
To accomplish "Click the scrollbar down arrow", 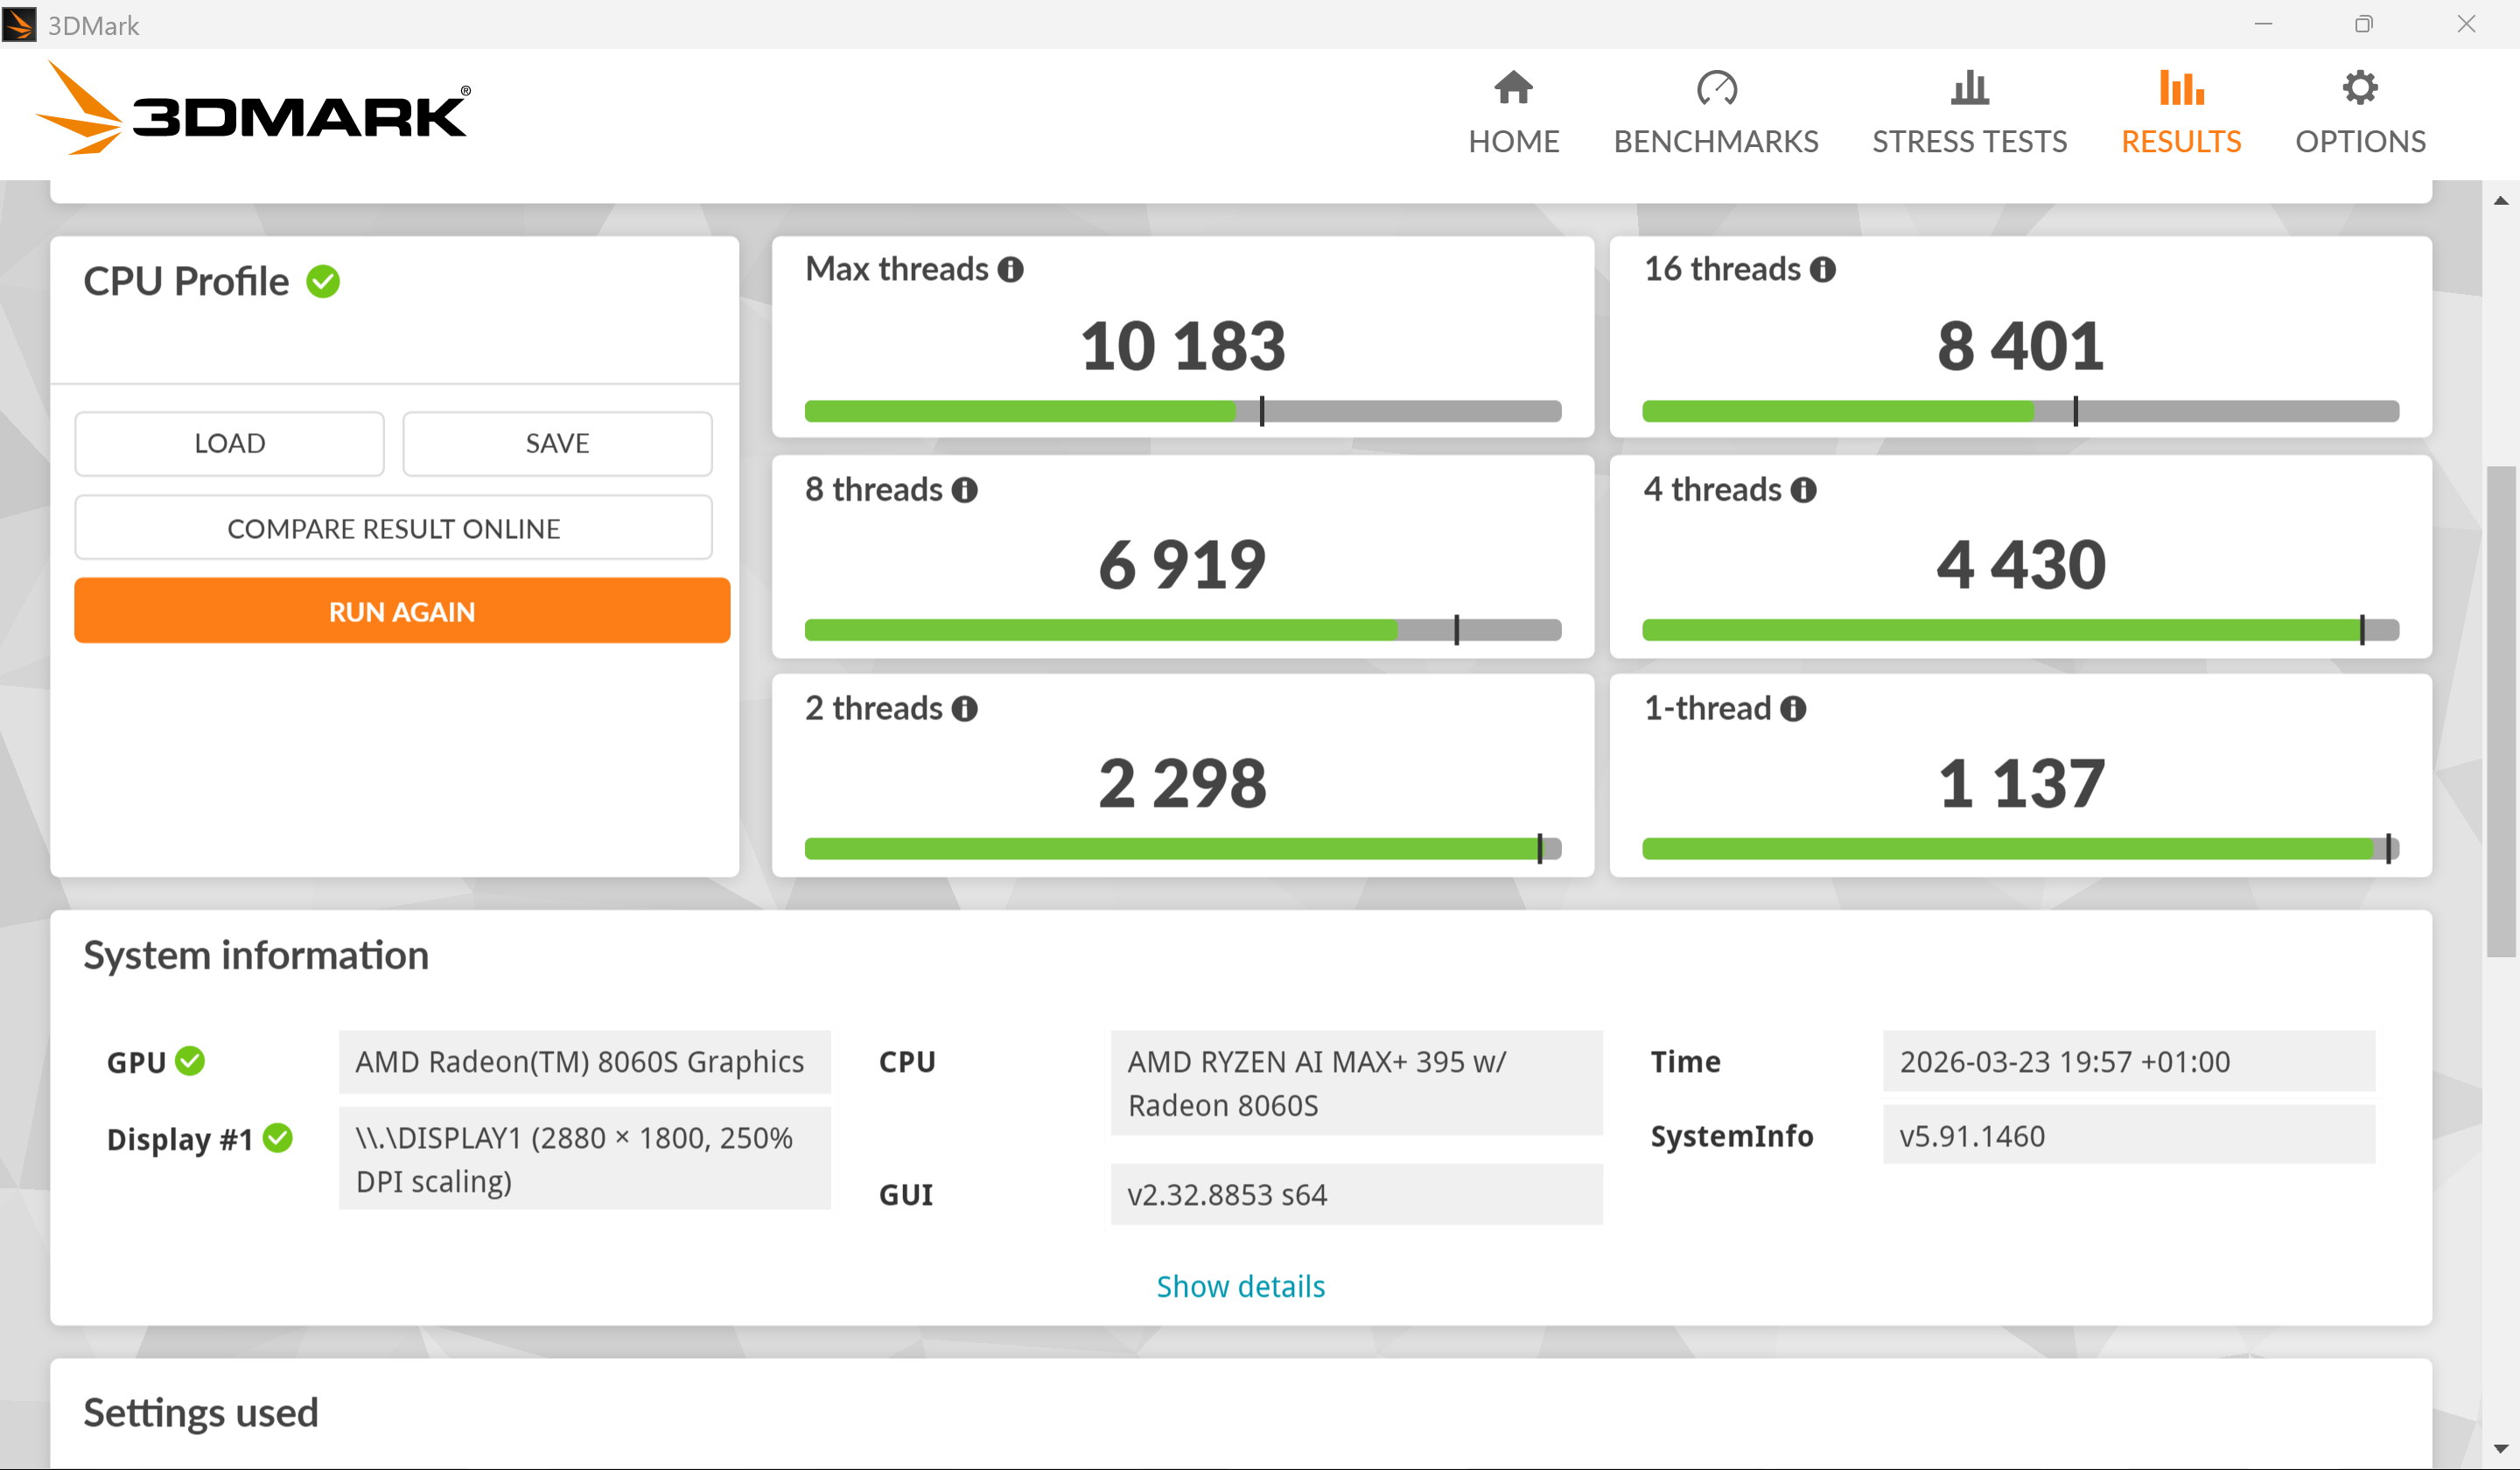I will click(x=2500, y=1449).
